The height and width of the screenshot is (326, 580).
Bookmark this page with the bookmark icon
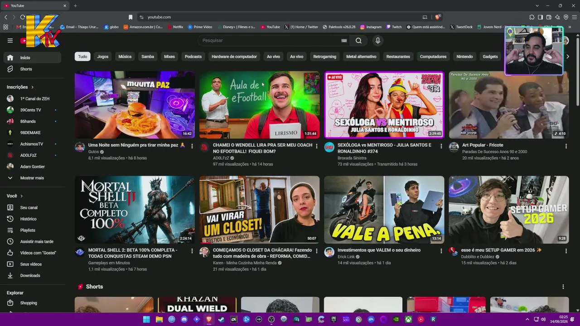pyautogui.click(x=130, y=17)
